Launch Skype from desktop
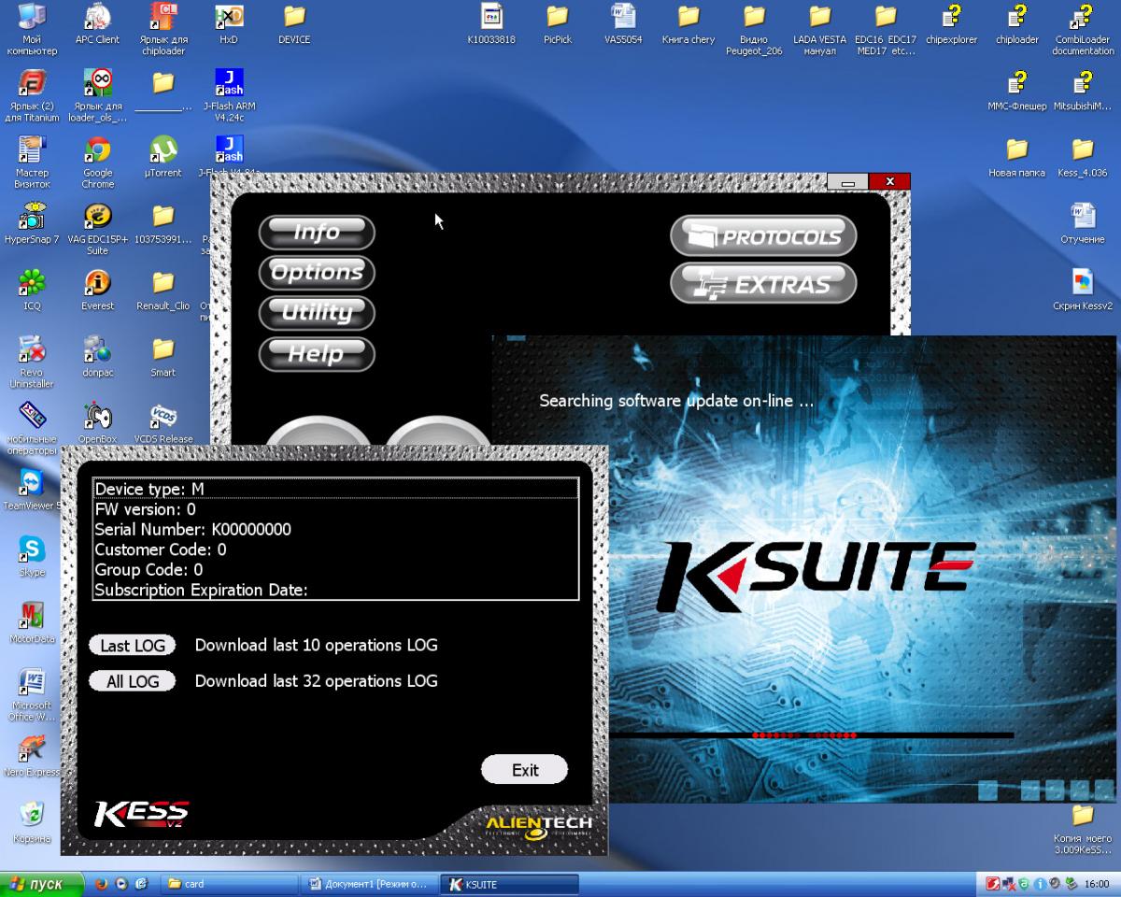Image resolution: width=1121 pixels, height=897 pixels. [32, 557]
